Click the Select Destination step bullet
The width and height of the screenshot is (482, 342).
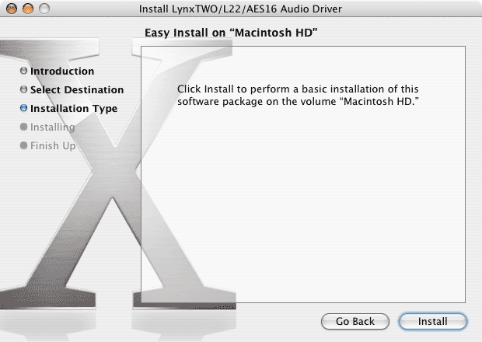pos(23,90)
